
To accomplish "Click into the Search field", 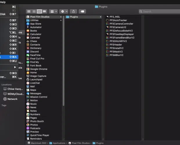I will 159,12.
